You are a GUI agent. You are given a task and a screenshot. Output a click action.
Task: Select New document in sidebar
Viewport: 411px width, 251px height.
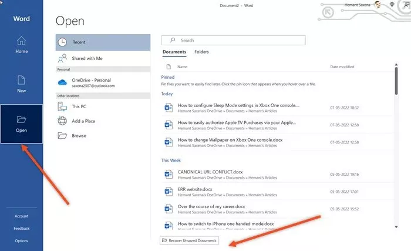[x=21, y=84]
